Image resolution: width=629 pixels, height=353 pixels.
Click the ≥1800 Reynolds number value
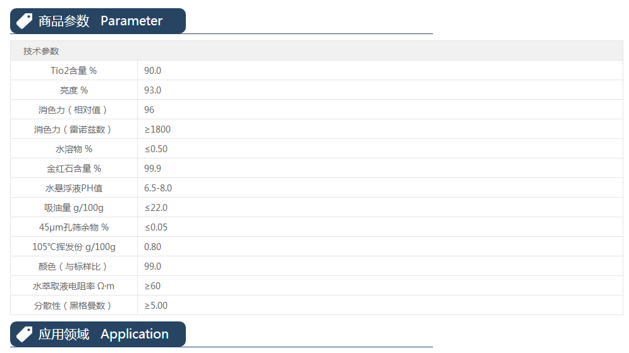(157, 129)
